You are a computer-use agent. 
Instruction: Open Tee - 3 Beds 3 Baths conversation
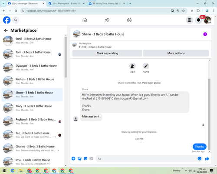click(x=32, y=135)
